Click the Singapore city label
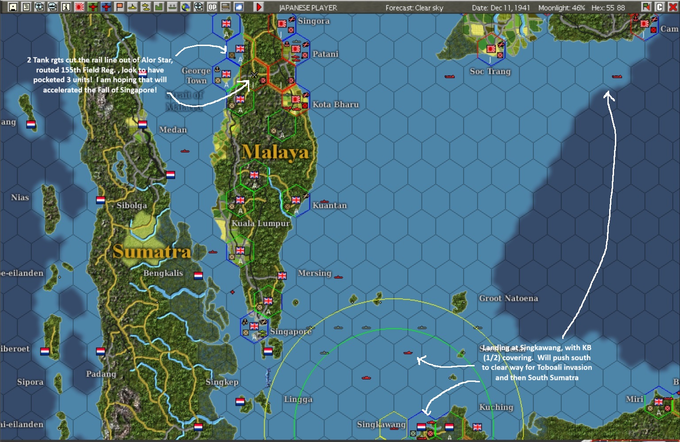 pos(291,331)
